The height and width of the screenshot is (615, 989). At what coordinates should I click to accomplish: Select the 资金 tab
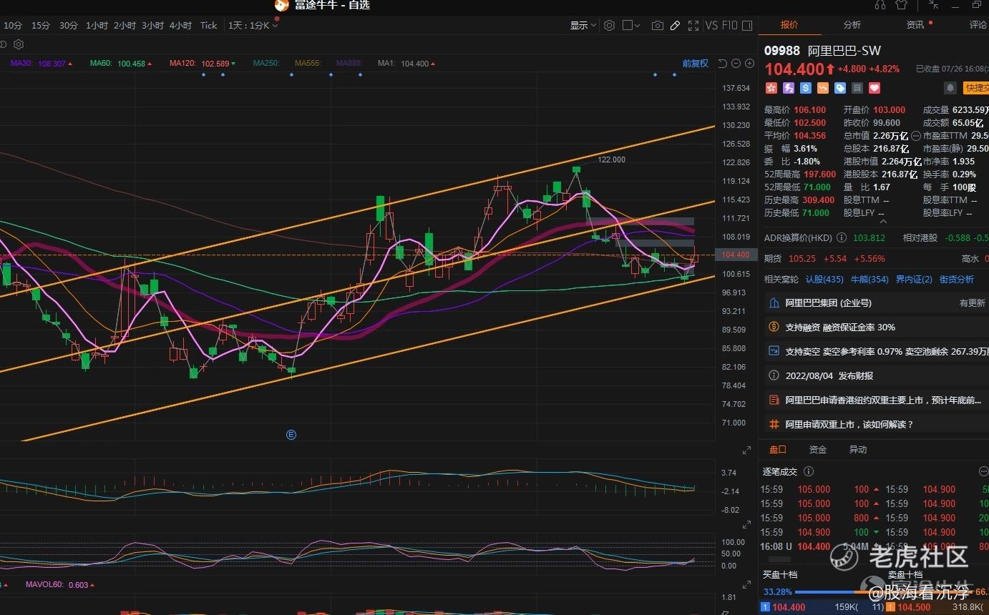(818, 450)
